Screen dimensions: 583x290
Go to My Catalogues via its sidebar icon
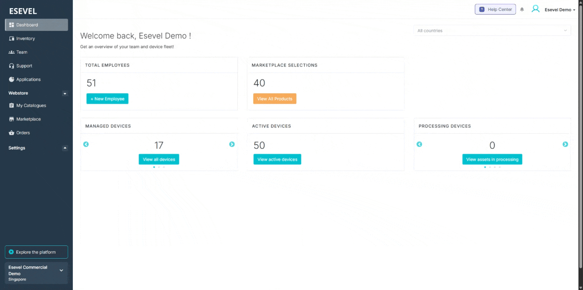[11, 105]
